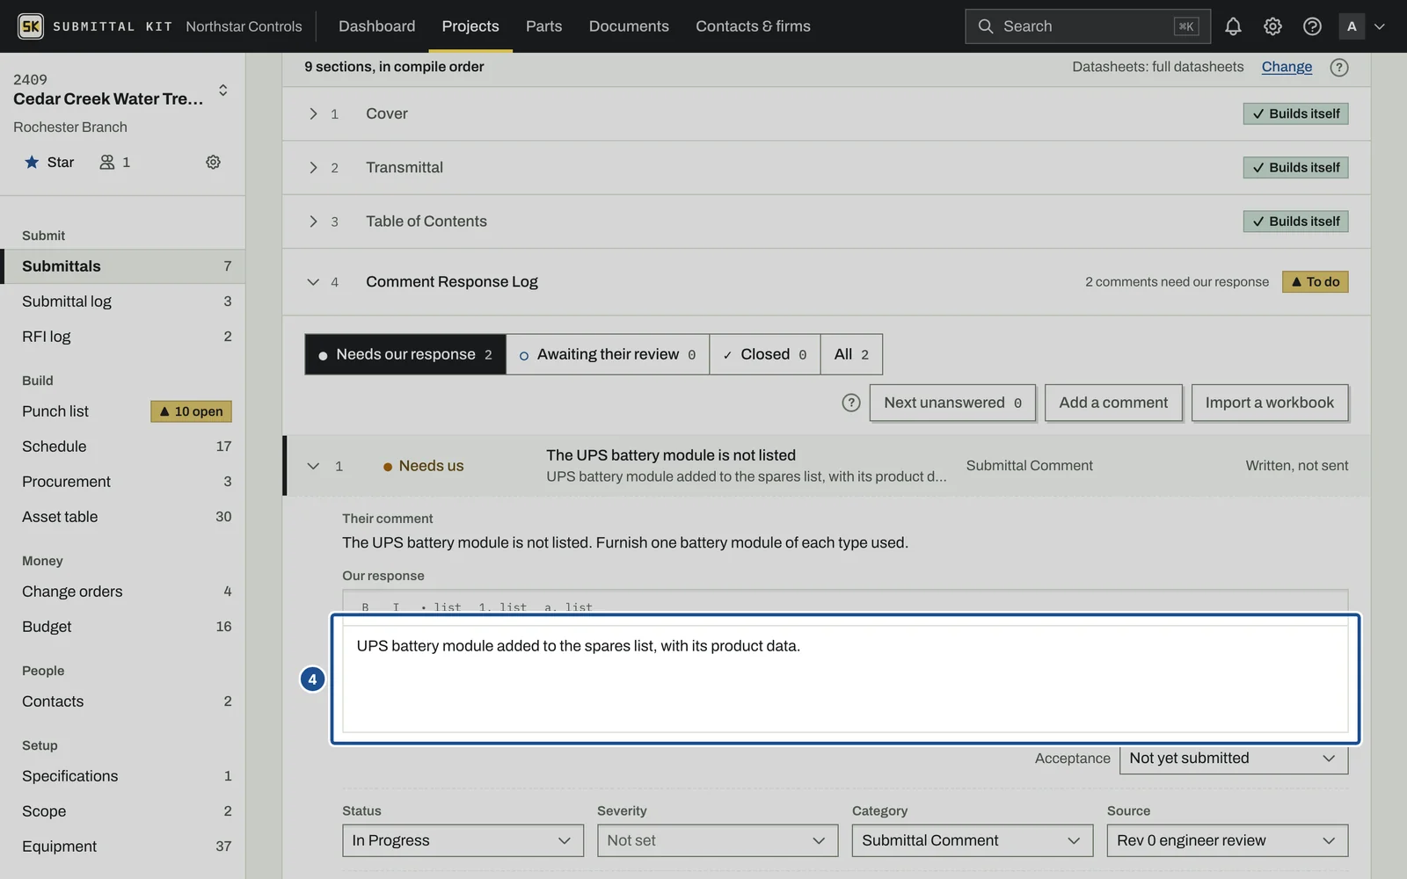Focus the Search field
This screenshot has height=879, width=1407.
(x=1088, y=26)
